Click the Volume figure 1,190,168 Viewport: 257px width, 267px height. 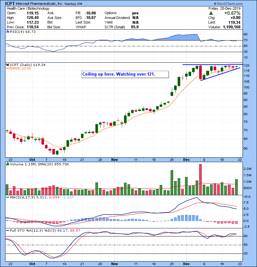click(232, 27)
